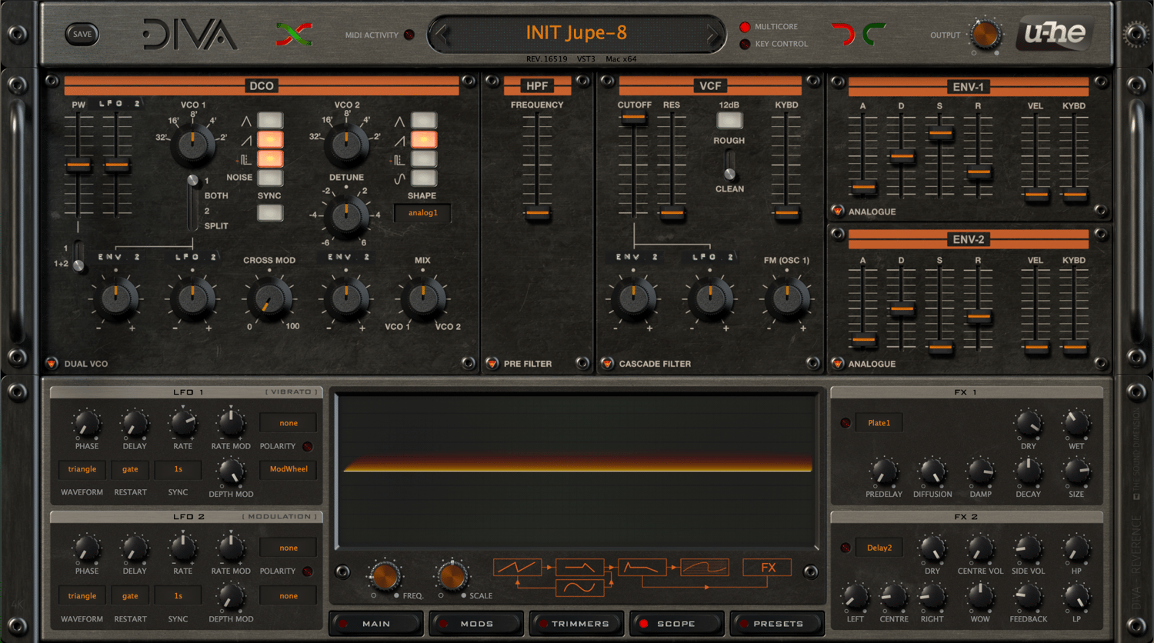1154x643 pixels.
Task: Click the FM (OSC 1) knob
Action: point(786,298)
